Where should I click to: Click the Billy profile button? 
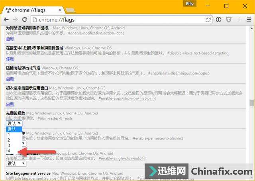[x=190, y=4]
